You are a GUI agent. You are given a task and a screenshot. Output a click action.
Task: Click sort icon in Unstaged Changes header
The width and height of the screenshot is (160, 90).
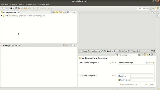click(x=115, y=63)
